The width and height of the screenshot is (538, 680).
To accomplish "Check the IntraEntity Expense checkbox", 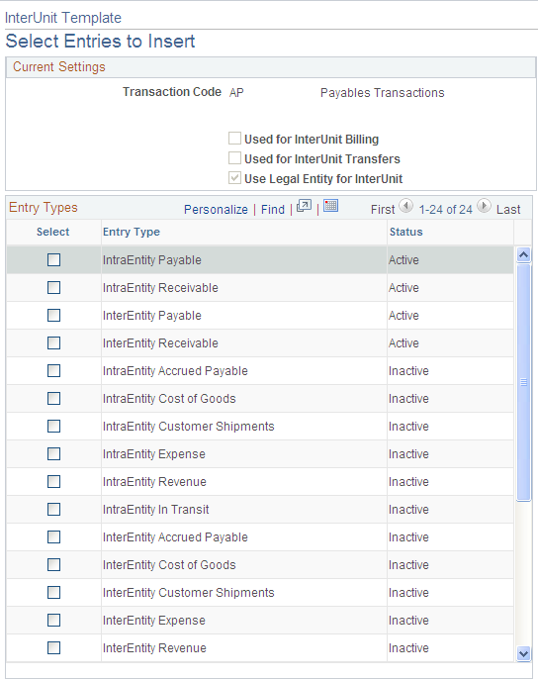I will pos(53,454).
